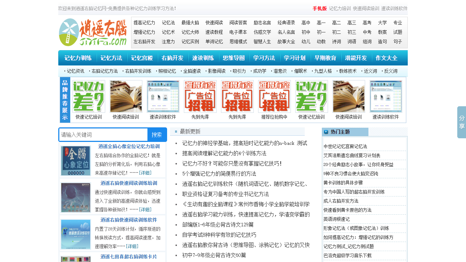Open the 记忆力训练 main nav item
Screen dimensions: 466x262
[78, 58]
